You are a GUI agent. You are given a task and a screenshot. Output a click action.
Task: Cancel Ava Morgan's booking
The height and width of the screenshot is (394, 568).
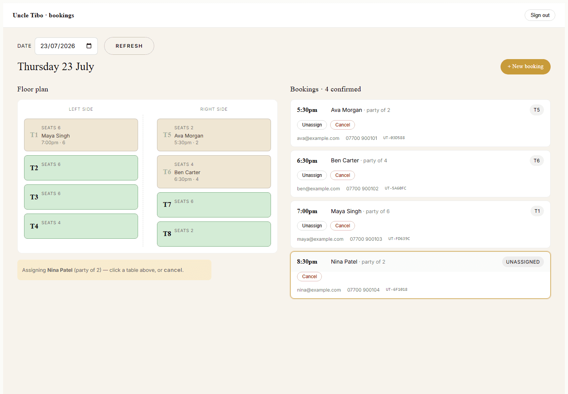342,125
